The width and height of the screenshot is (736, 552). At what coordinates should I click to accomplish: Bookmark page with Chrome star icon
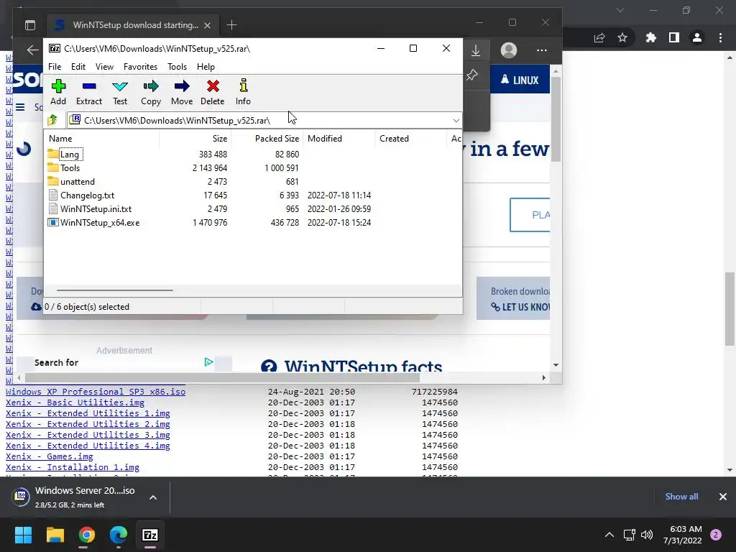click(x=622, y=37)
